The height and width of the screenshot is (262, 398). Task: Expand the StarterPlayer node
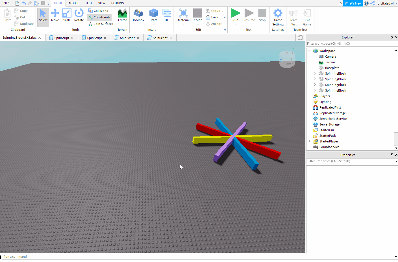click(x=309, y=141)
